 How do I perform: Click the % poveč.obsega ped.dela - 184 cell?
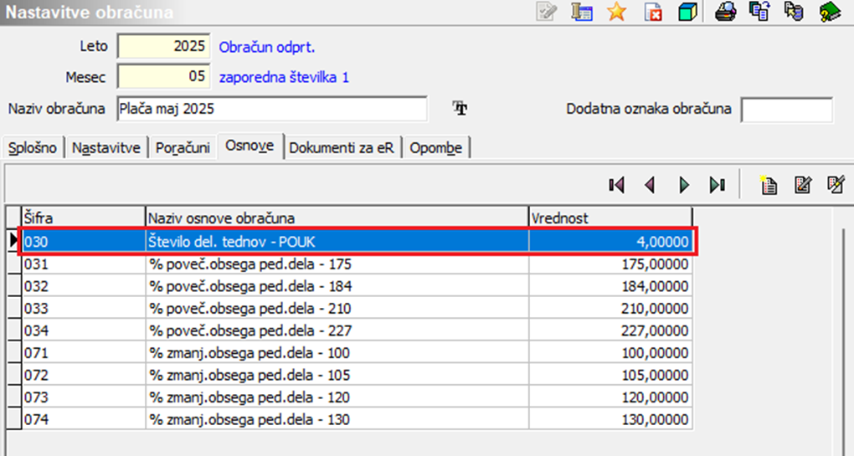337,286
